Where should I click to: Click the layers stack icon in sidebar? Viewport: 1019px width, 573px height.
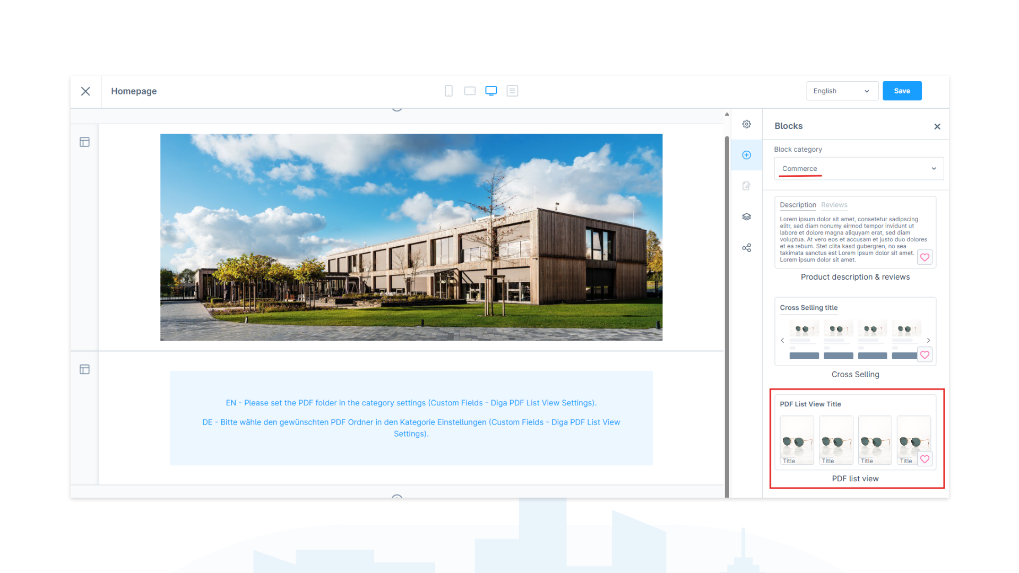click(x=746, y=216)
